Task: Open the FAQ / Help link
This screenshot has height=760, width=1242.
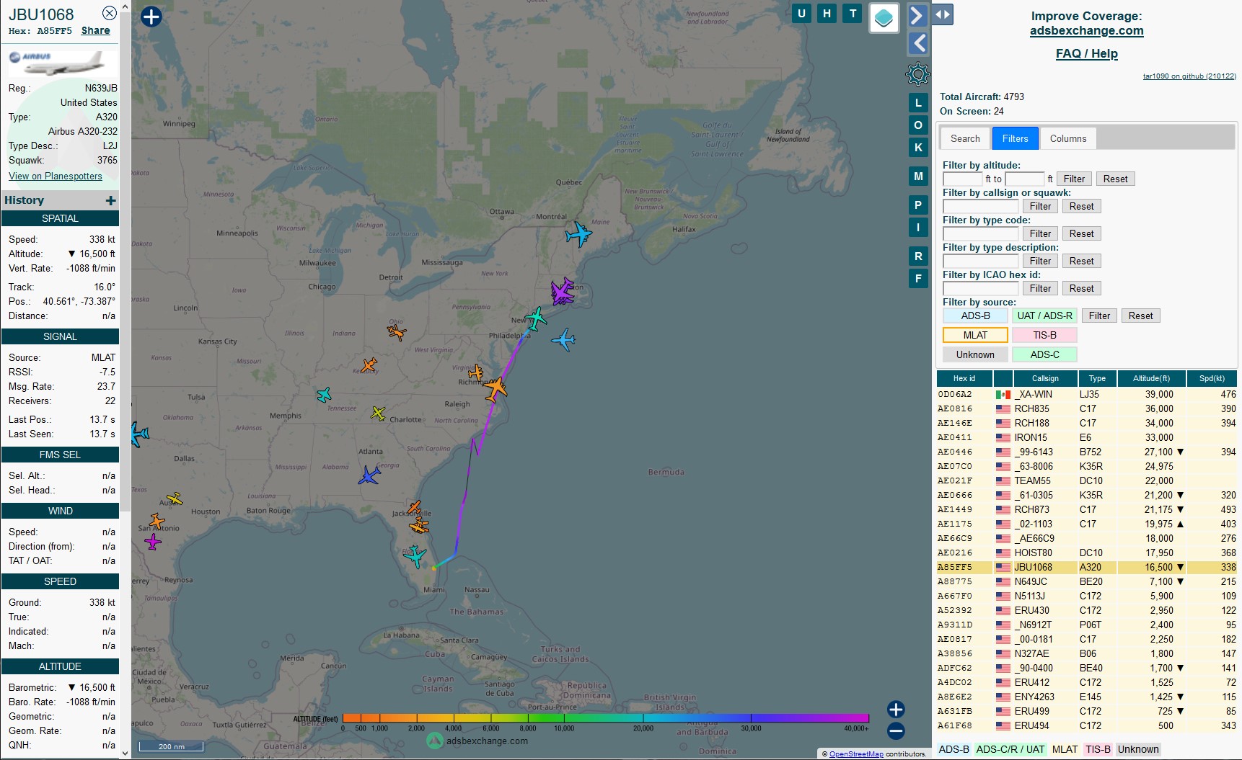Action: [x=1086, y=53]
